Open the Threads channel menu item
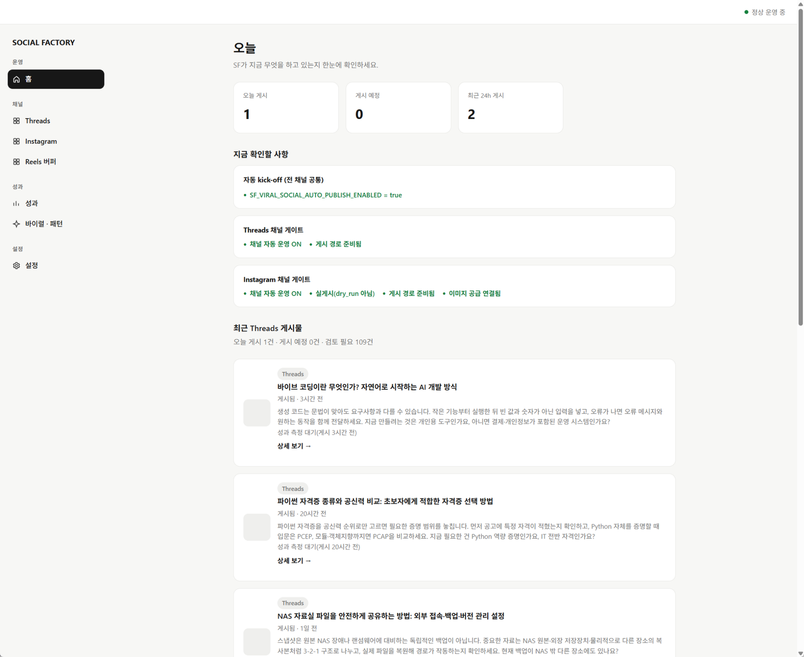 coord(56,121)
